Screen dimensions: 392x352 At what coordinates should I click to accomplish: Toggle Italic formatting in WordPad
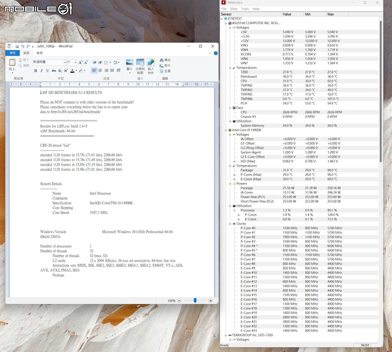(42, 71)
